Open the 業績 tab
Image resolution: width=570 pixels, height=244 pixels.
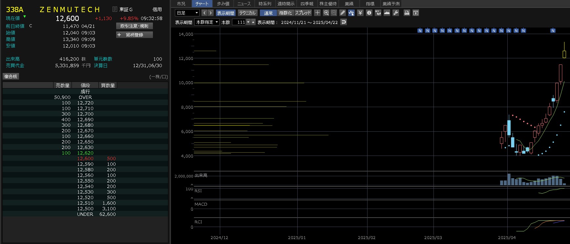point(349,4)
